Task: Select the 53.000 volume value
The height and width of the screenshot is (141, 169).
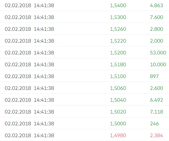Action: [158, 53]
